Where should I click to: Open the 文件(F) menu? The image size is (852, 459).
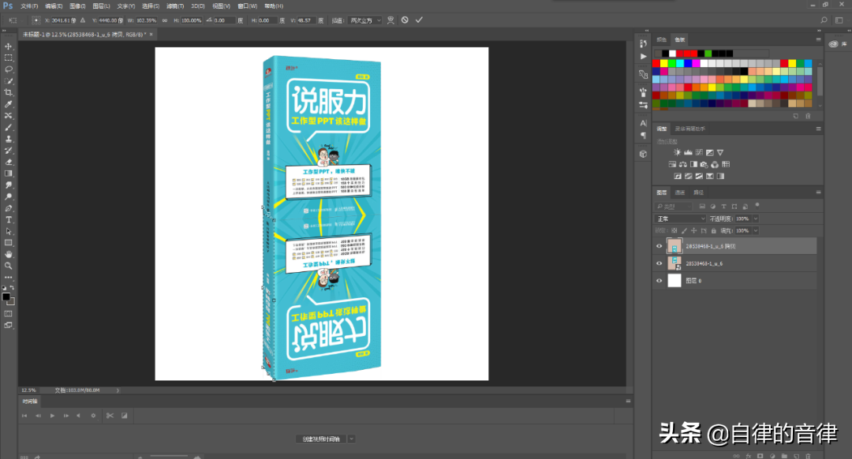(29, 6)
